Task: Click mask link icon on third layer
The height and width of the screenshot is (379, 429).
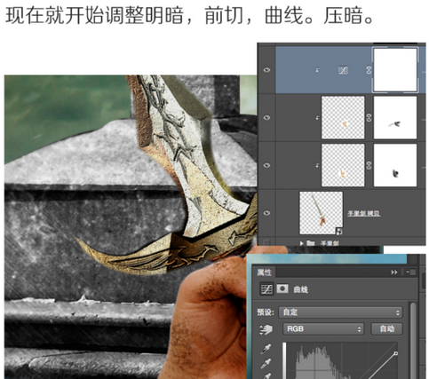Action: click(x=369, y=165)
